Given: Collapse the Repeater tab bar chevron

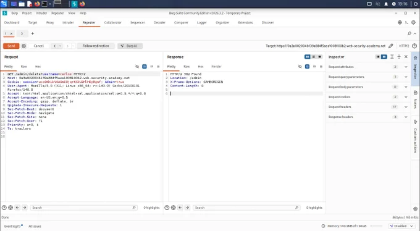Looking at the screenshot, I should click(415, 33).
